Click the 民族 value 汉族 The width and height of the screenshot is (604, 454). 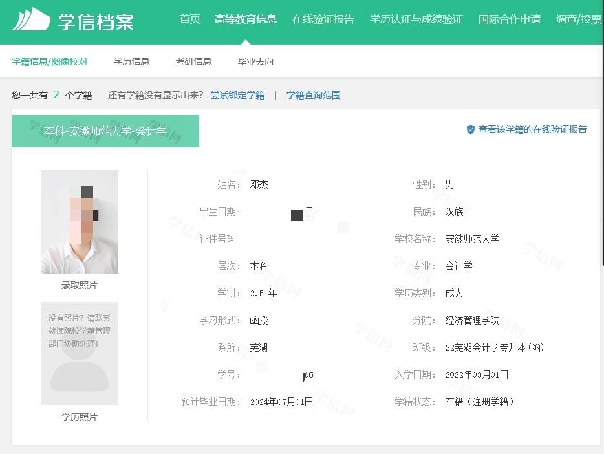[x=454, y=211]
